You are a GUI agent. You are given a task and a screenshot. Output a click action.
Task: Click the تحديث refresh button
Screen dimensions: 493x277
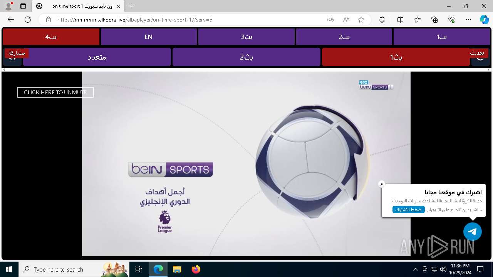click(477, 53)
